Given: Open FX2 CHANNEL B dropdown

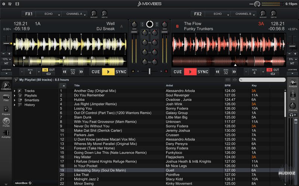Looking at the screenshot, I should [x=243, y=14].
